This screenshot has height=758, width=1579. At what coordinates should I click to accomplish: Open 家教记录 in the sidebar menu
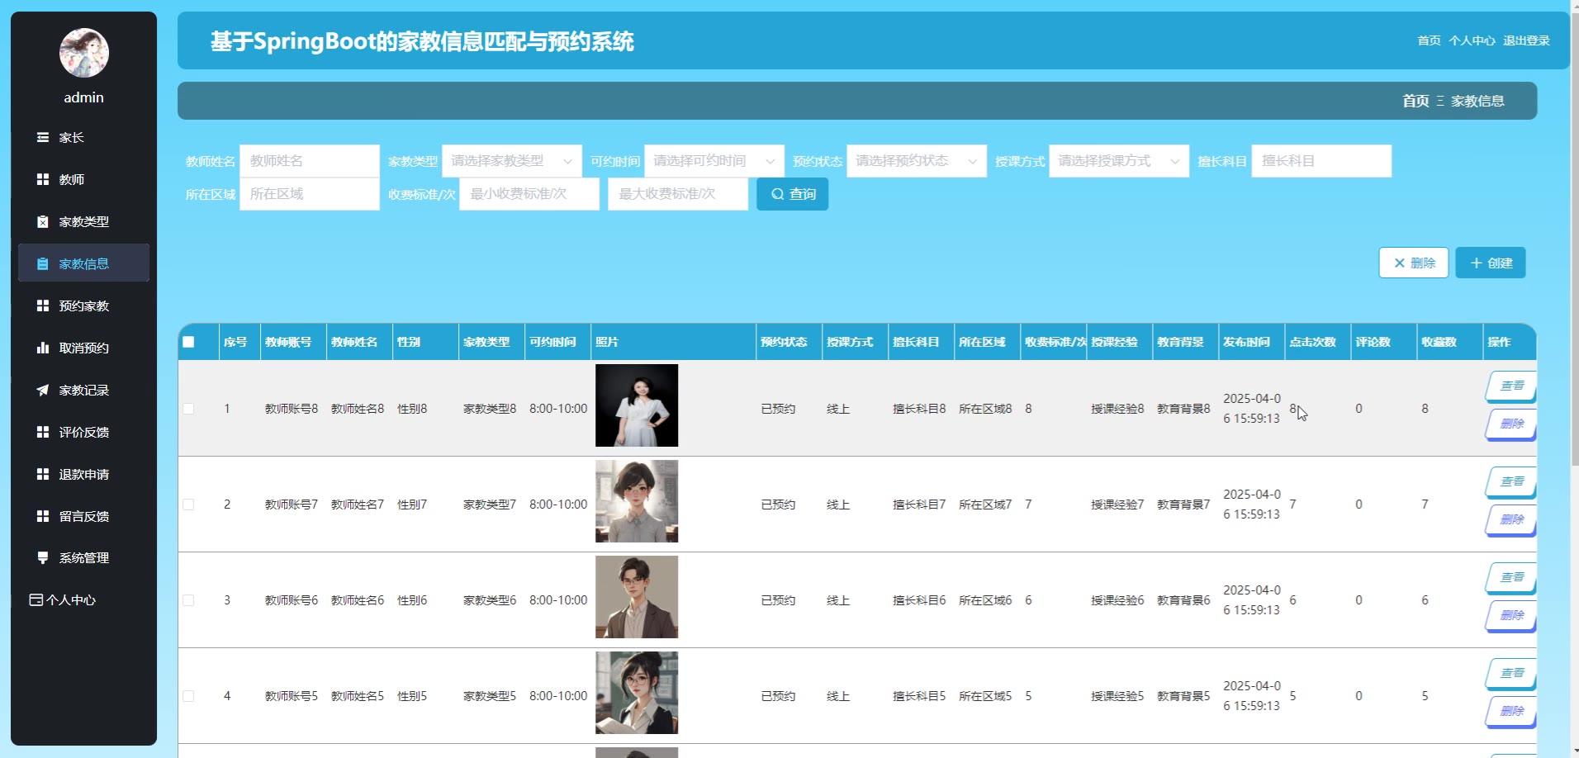pyautogui.click(x=84, y=390)
